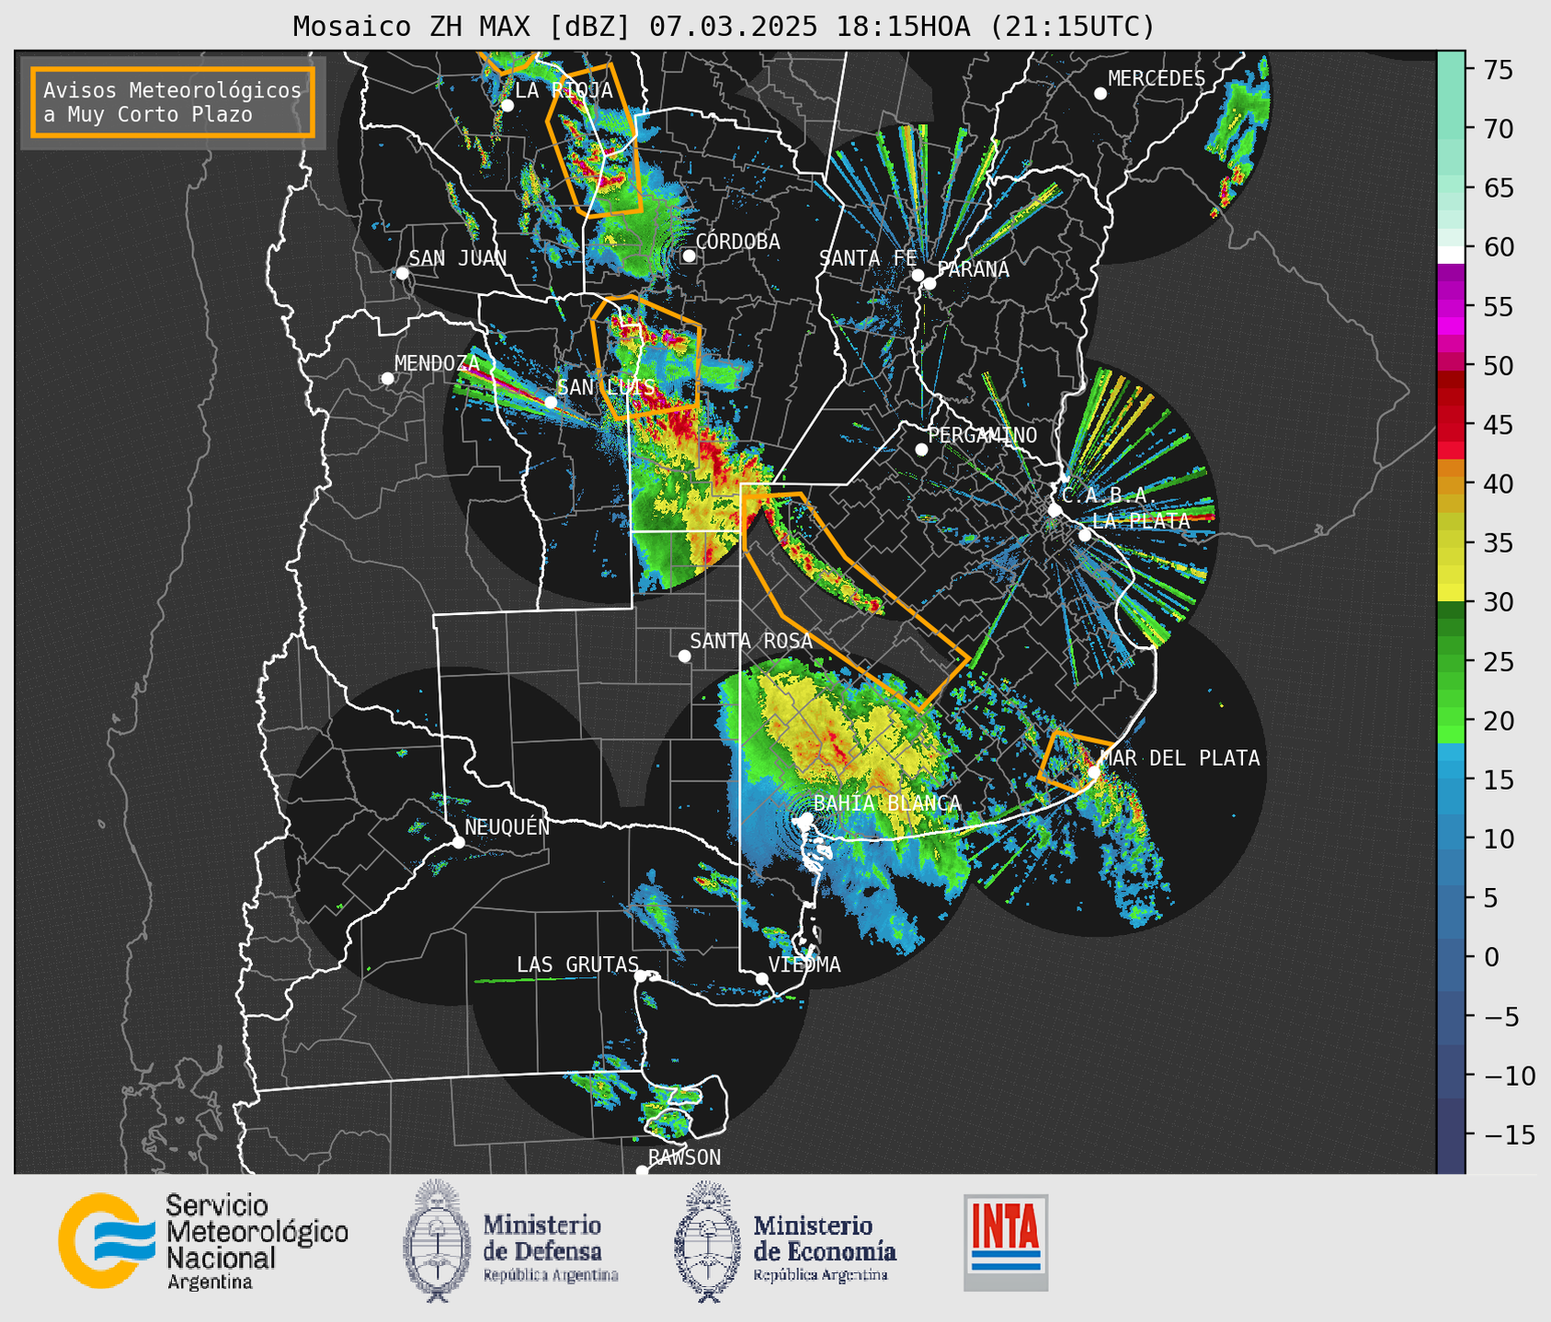Viewport: 1551px width, 1322px height.
Task: Click the 30 value on color scale
Action: coord(1498,602)
